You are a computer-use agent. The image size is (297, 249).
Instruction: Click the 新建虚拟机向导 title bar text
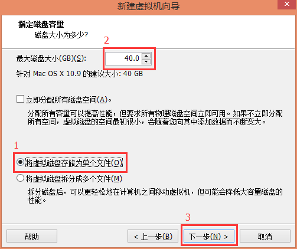point(148,6)
